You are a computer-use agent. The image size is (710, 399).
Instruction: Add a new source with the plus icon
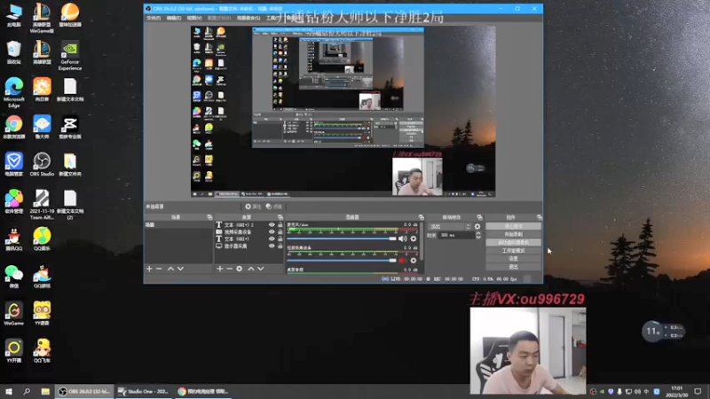tap(219, 269)
